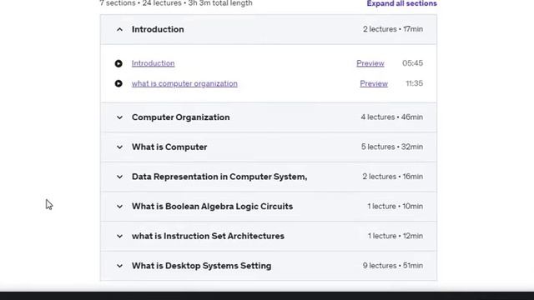
Task: Expand the Computer Organization section
Action: 119,117
